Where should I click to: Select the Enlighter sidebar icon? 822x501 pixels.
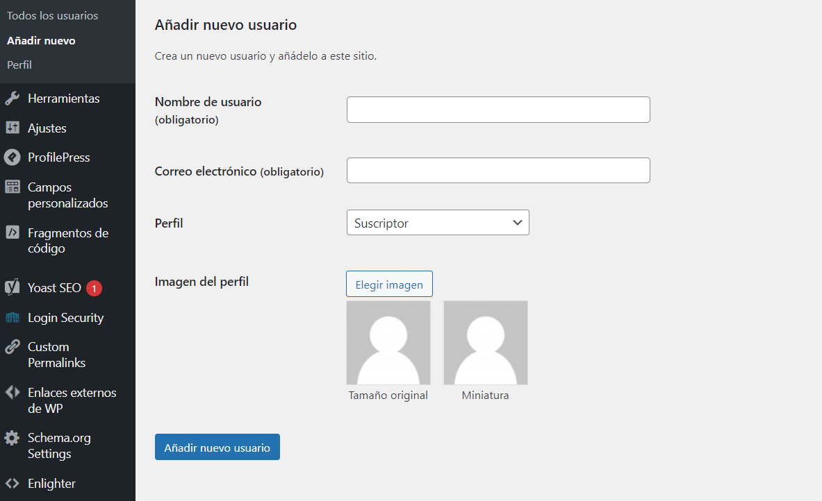(x=14, y=483)
